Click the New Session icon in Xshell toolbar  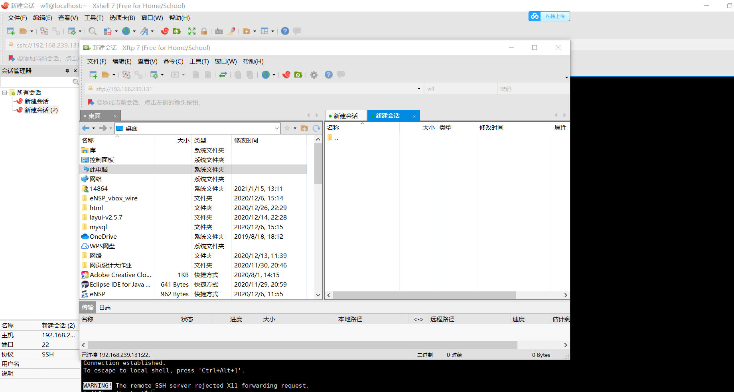[11, 31]
